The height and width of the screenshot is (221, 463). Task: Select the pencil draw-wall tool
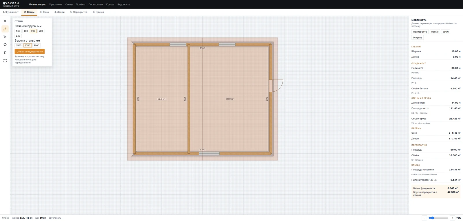5,29
